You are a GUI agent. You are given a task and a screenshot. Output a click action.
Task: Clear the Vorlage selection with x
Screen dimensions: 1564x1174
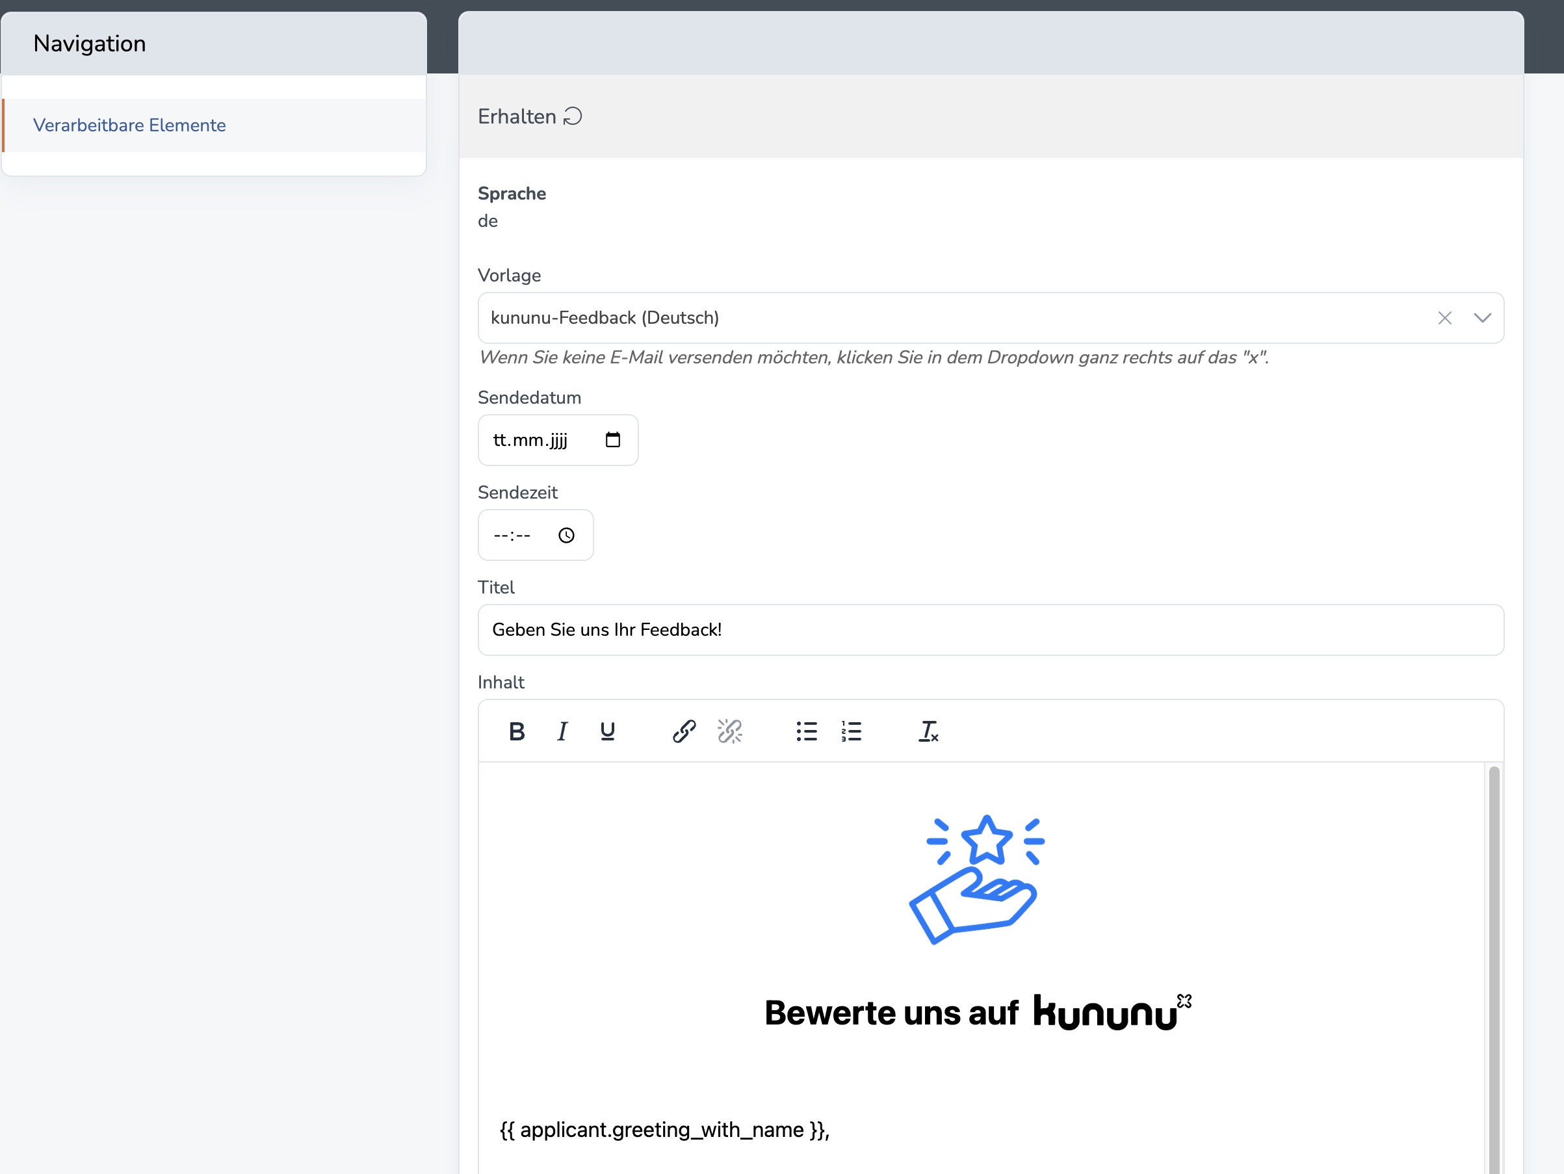(1444, 319)
